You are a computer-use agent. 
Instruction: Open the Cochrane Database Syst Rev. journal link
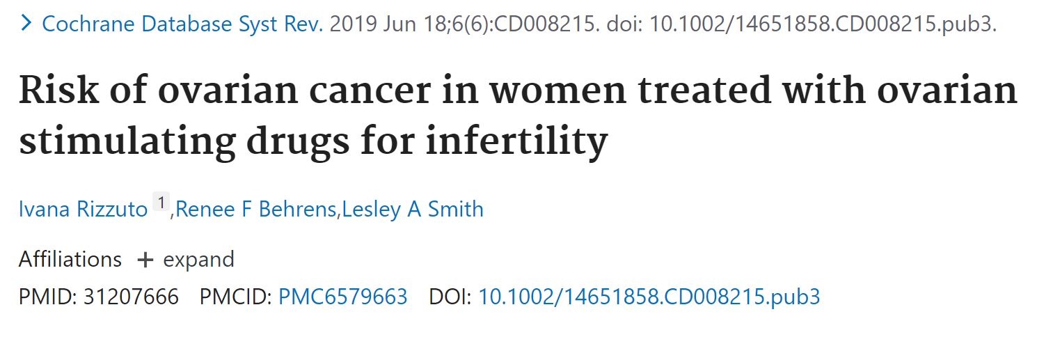(182, 24)
